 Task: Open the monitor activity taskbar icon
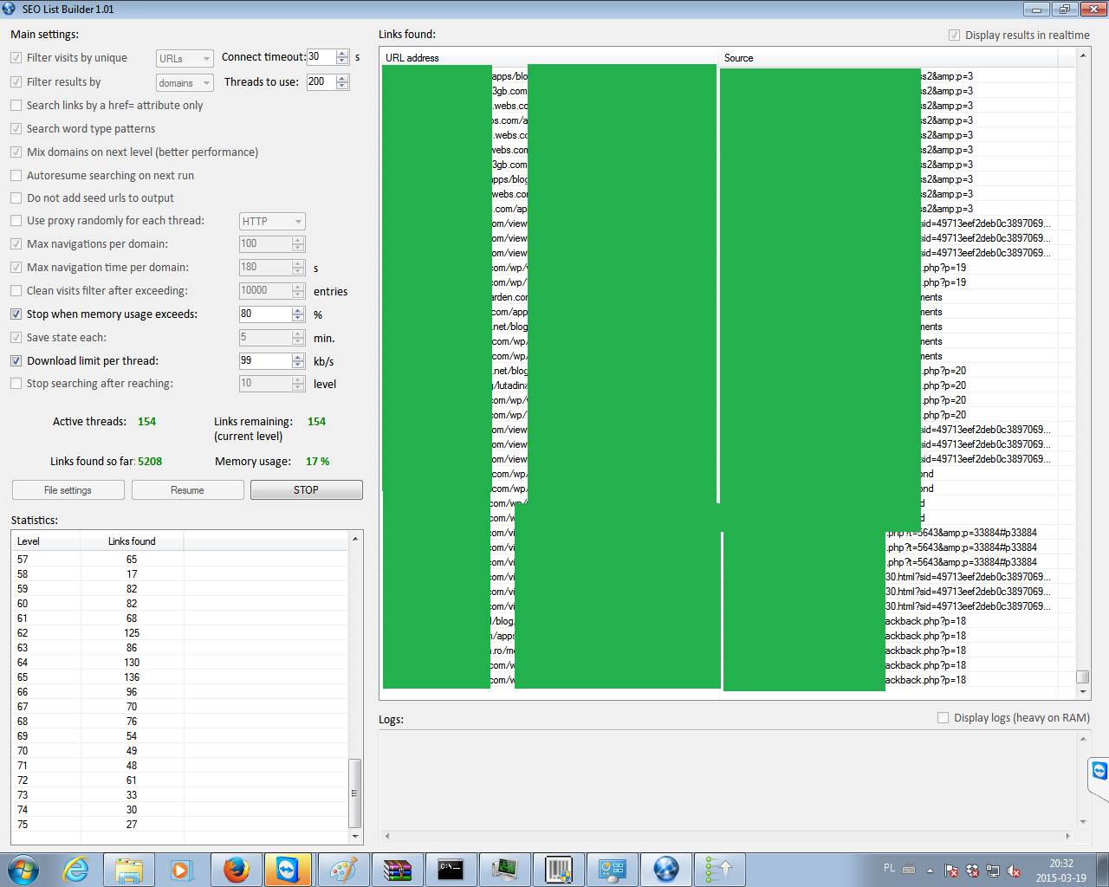(x=504, y=869)
